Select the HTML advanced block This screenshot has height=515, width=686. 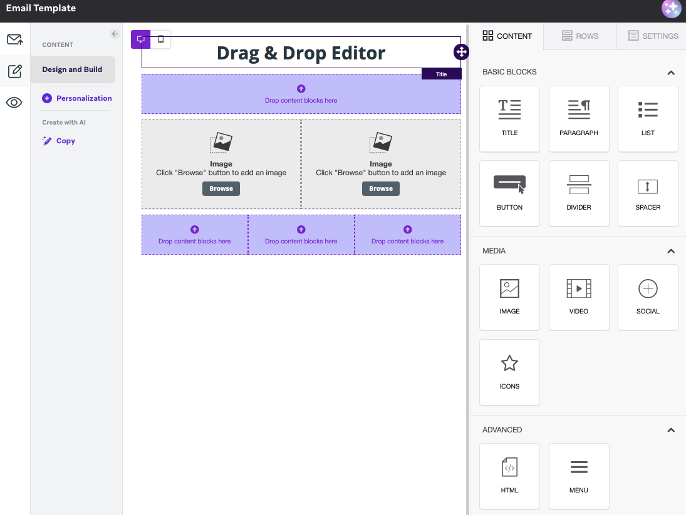(x=509, y=476)
